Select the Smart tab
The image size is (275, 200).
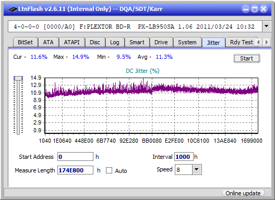(x=137, y=42)
